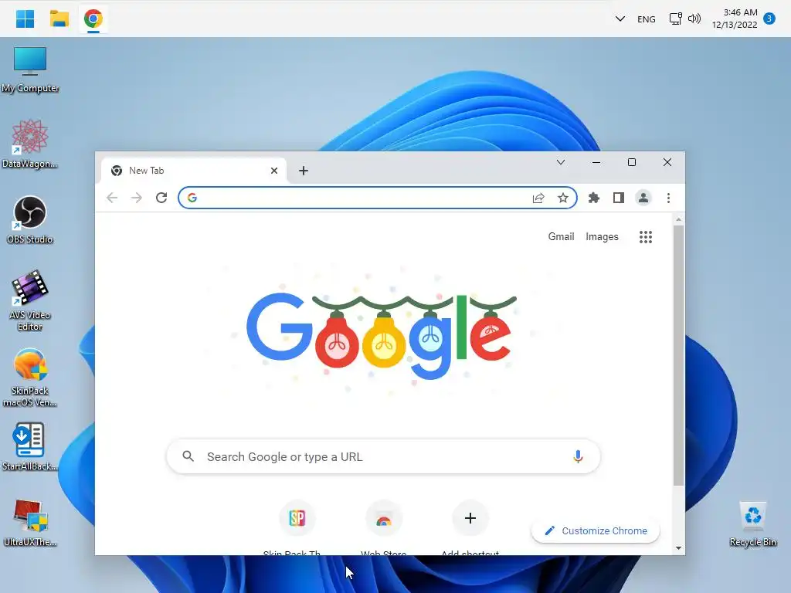Select the DataWagon desktop shortcut
This screenshot has height=593, width=791.
pyautogui.click(x=30, y=144)
